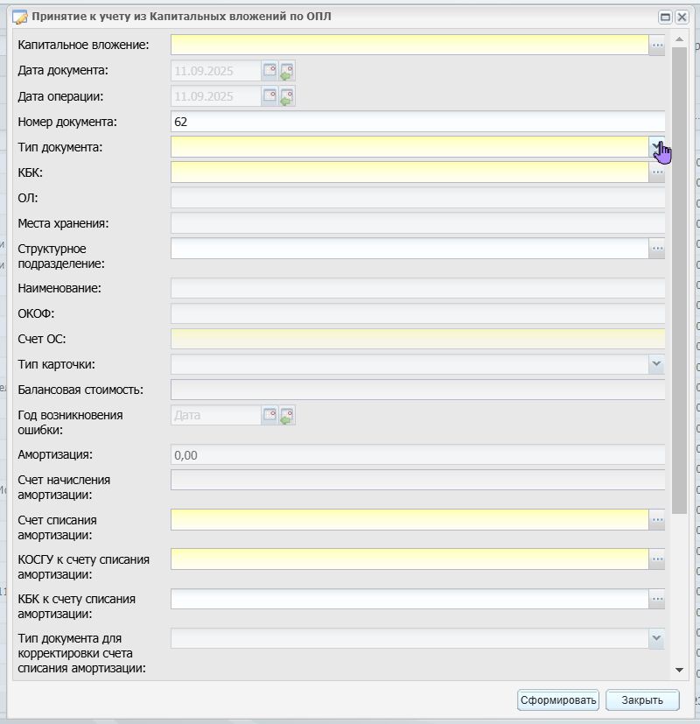Click the Сформировать button

click(x=558, y=700)
